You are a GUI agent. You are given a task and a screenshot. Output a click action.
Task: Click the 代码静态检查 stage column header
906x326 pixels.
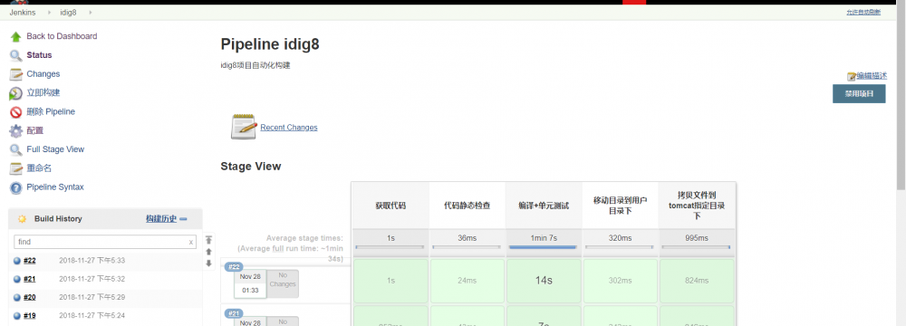[467, 206]
